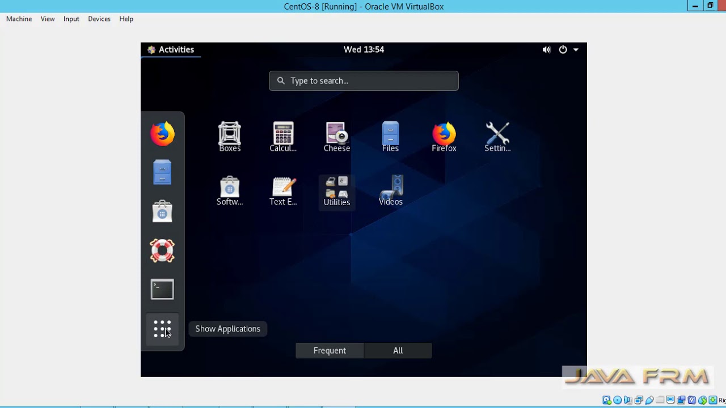Open the VirtualBox Help menu
Screen dimensions: 726x408
[126, 19]
